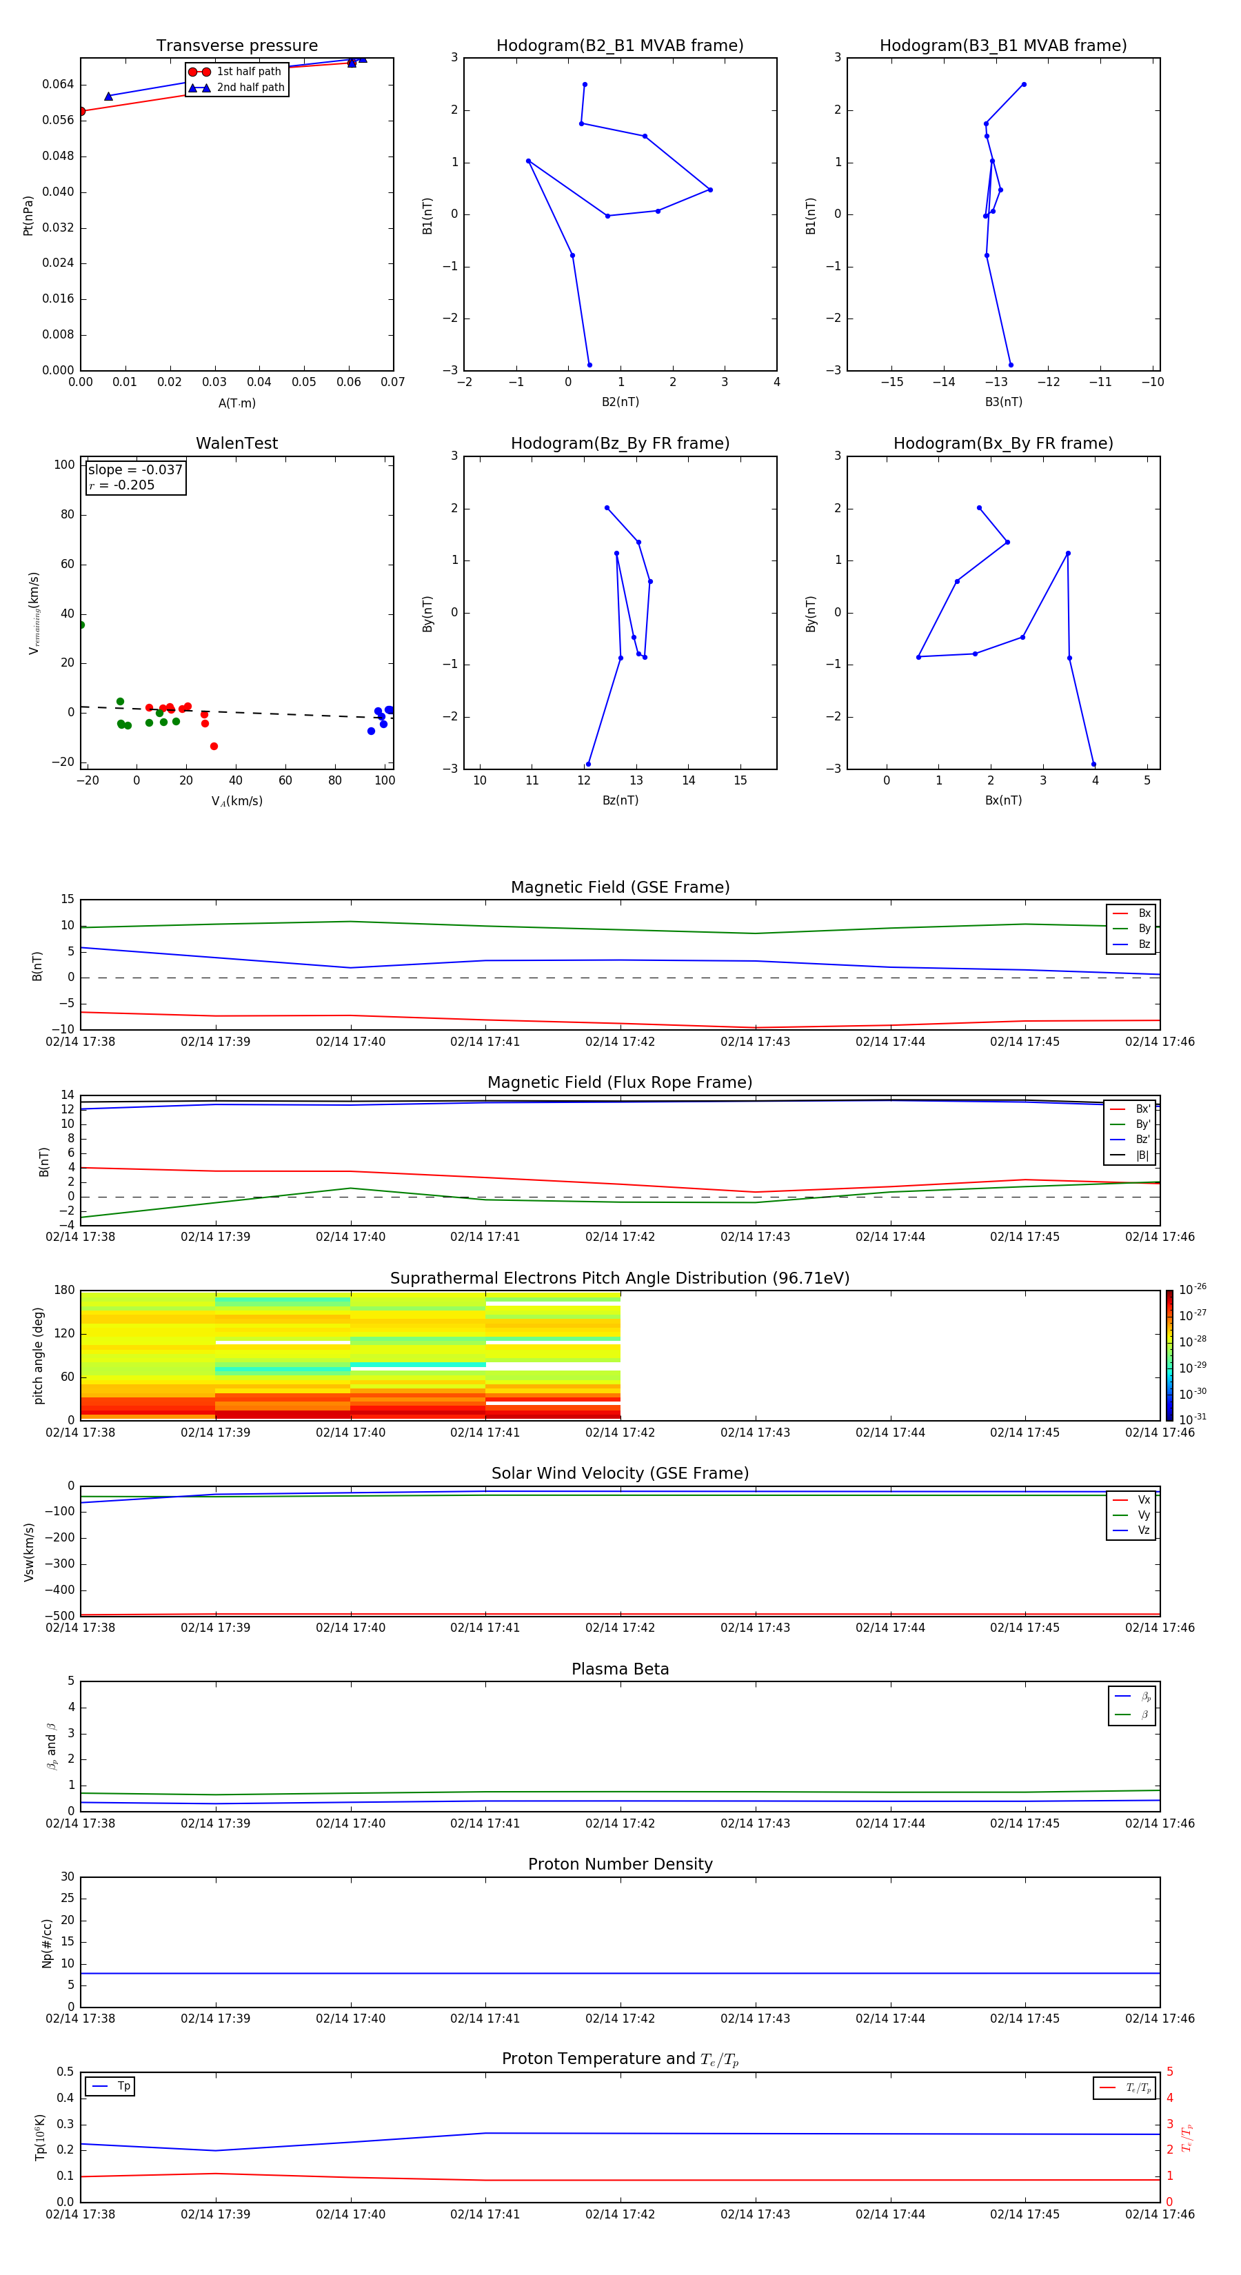Click the 'Bz(nT)' x-axis label
The width and height of the screenshot is (1241, 2275).
620,800
